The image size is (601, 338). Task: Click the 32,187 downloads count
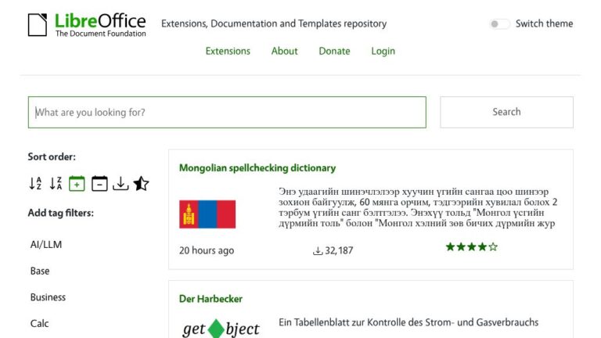[x=333, y=250]
